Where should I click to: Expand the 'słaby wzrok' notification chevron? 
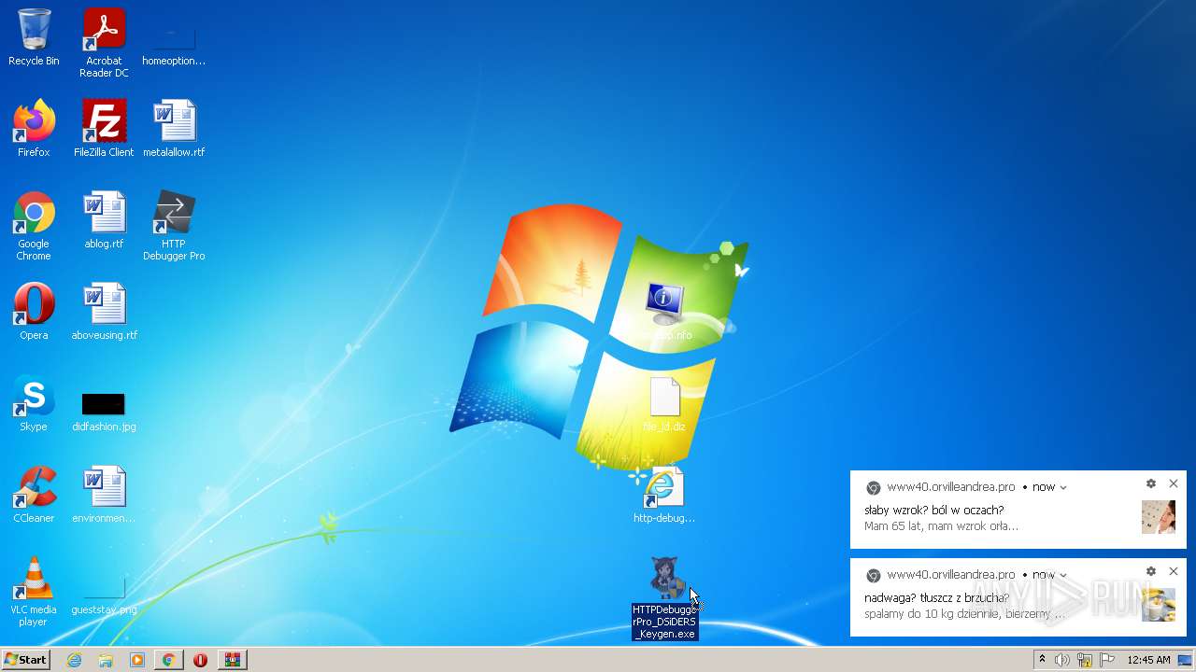(1063, 487)
